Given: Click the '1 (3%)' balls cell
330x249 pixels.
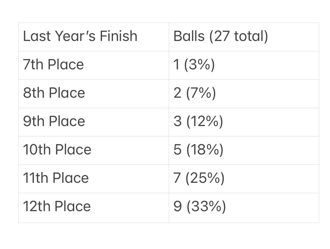Looking at the screenshot, I should 194,64.
